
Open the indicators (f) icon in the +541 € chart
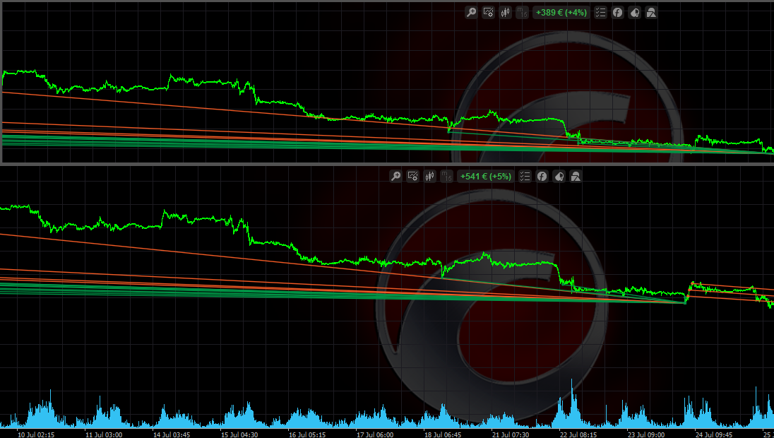coord(542,177)
